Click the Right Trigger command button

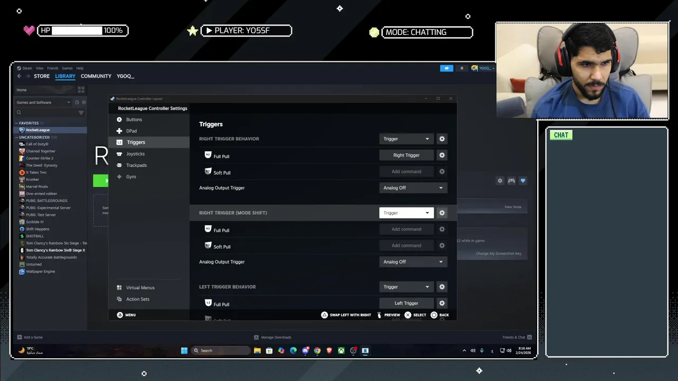pos(406,155)
